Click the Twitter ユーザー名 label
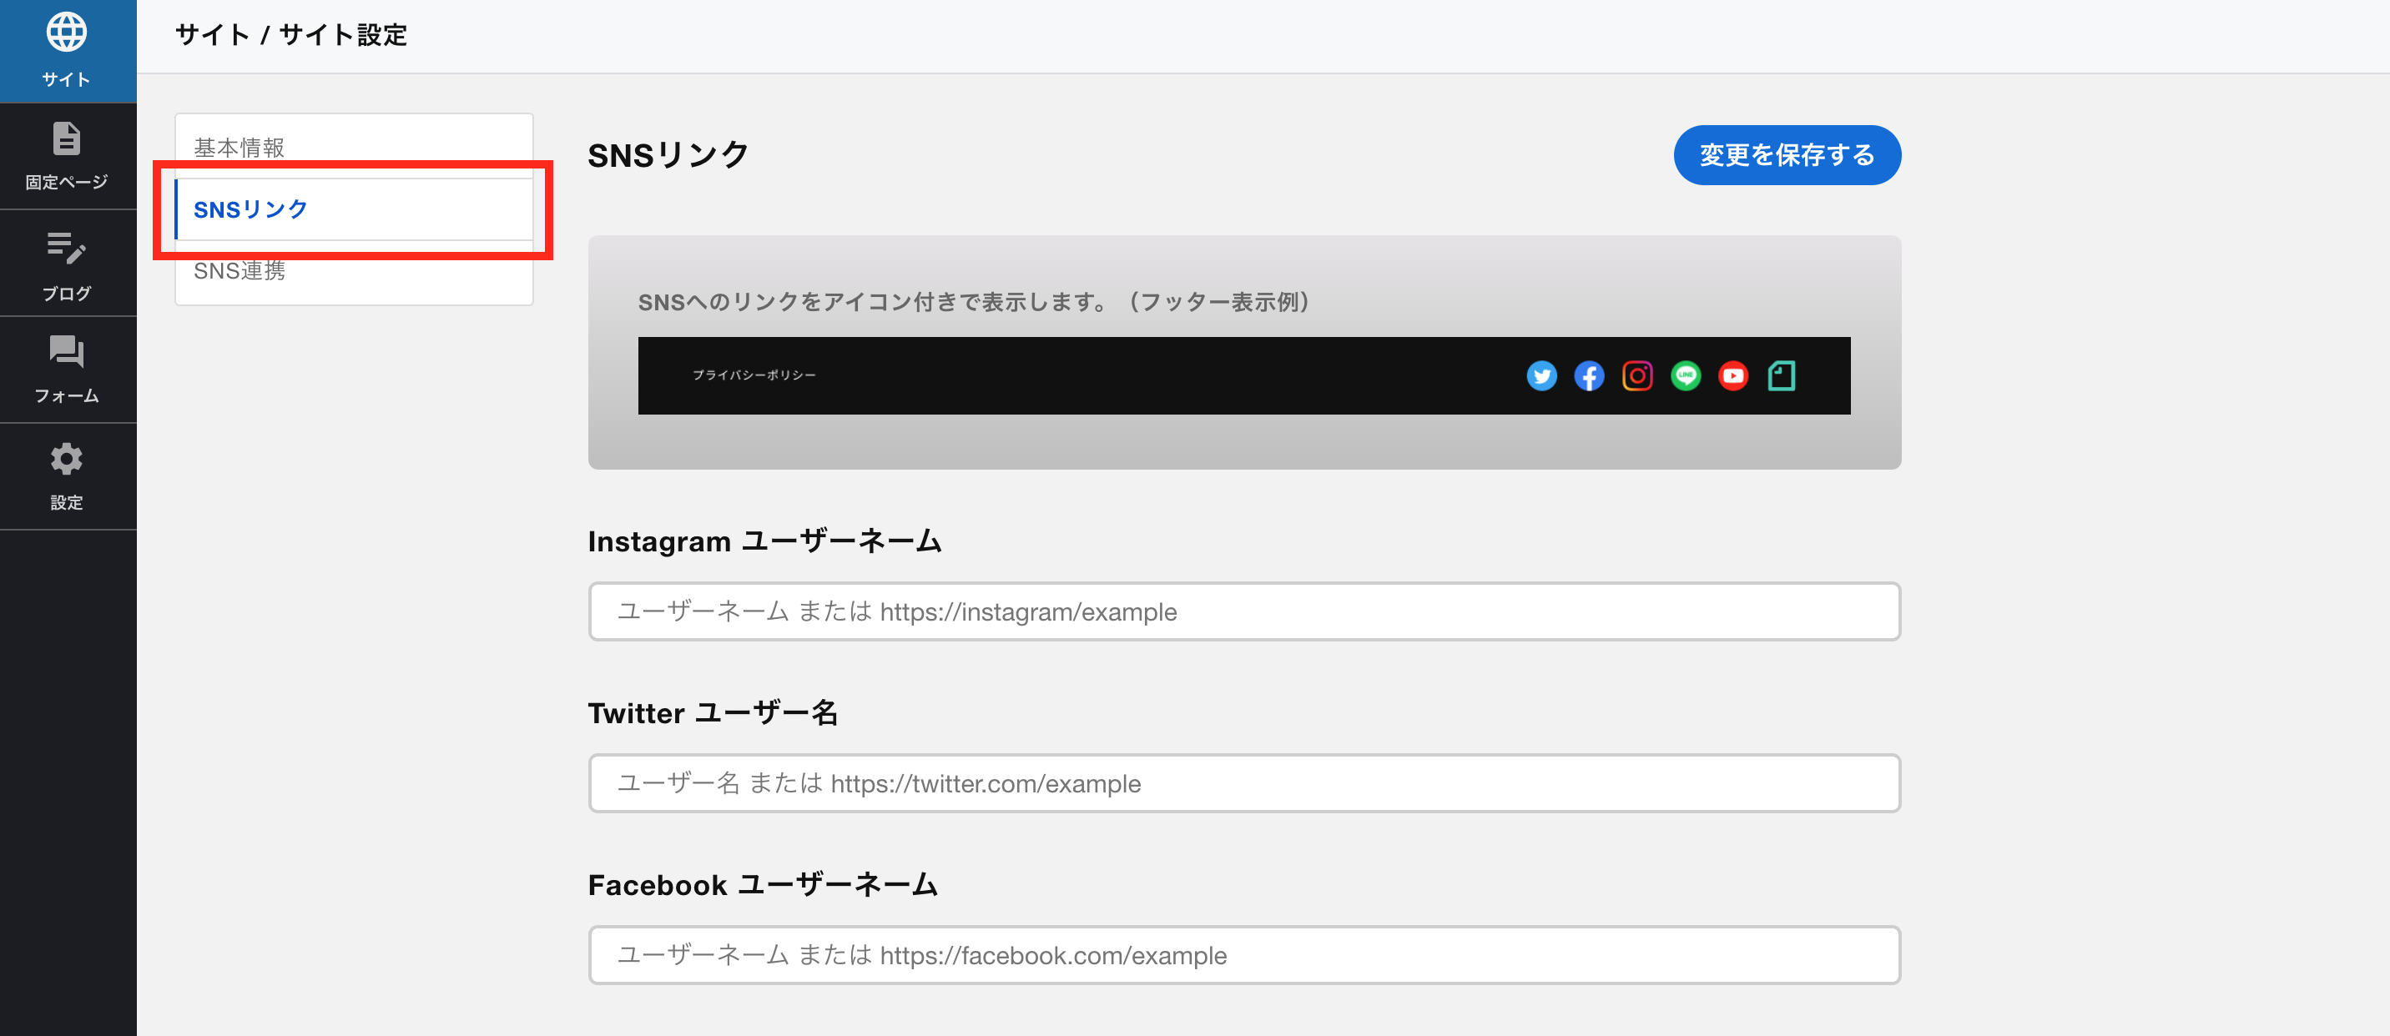This screenshot has height=1036, width=2390. [x=713, y=712]
